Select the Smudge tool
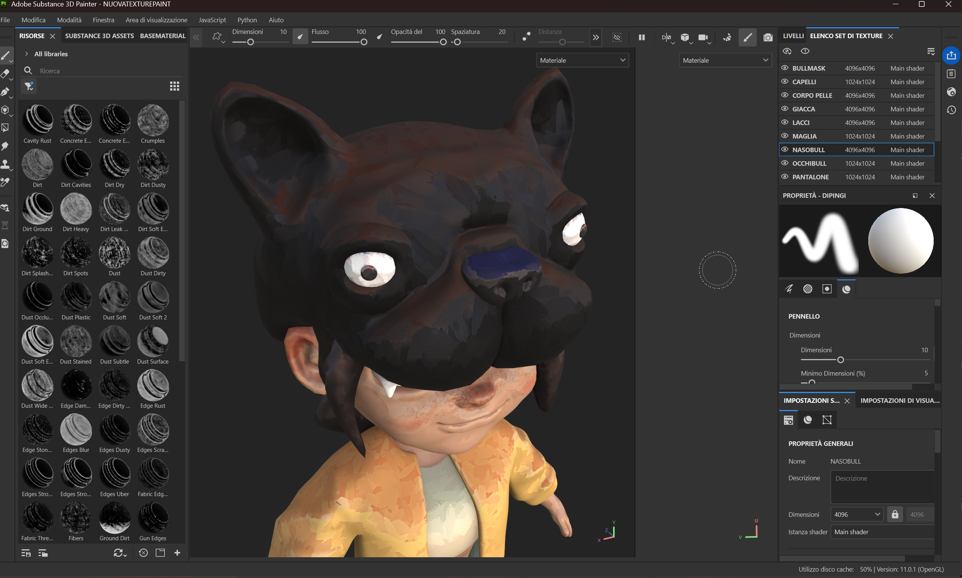The image size is (962, 578). [x=5, y=146]
